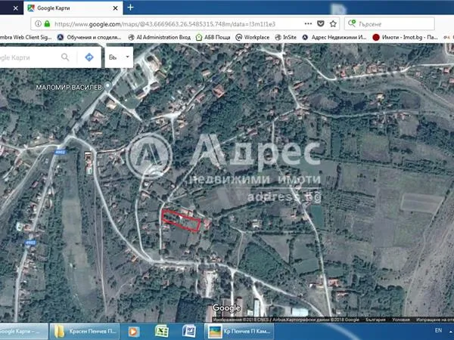This screenshot has width=454, height=340.
Task: Close the previous tab at far left
Action: (16, 8)
